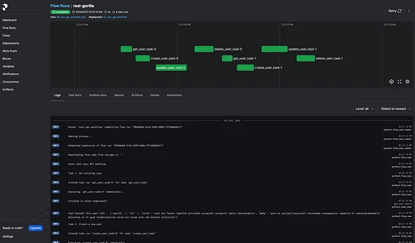Click the 'real-gorilla' flow run title

84,6
